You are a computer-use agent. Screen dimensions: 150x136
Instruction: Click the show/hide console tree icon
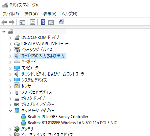tap(22, 22)
